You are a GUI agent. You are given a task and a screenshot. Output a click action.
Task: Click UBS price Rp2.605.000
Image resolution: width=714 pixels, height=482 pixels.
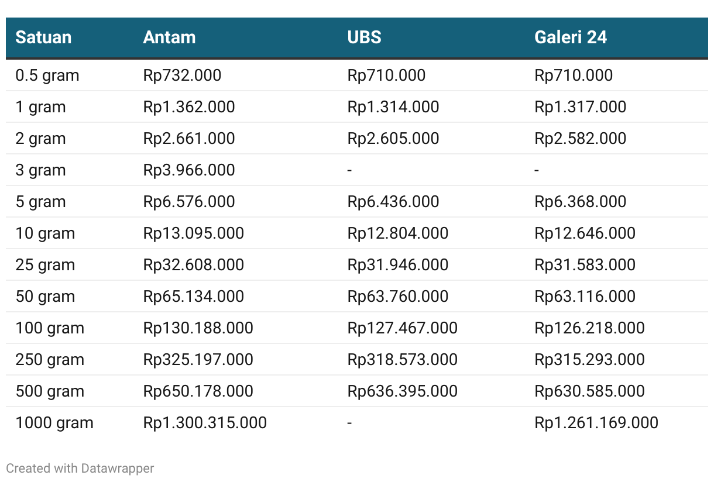(x=393, y=139)
